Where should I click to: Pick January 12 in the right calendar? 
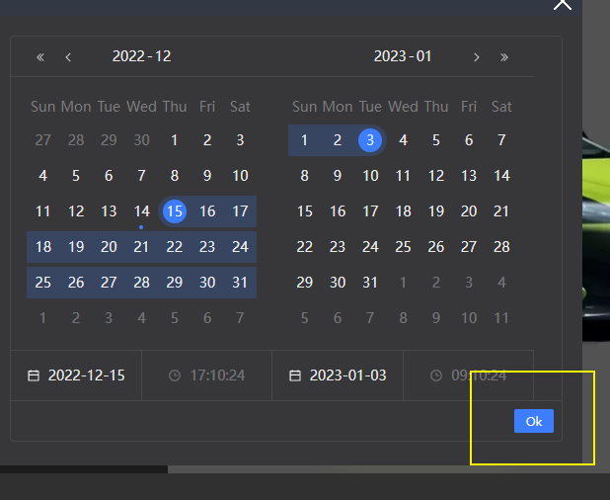(x=435, y=176)
